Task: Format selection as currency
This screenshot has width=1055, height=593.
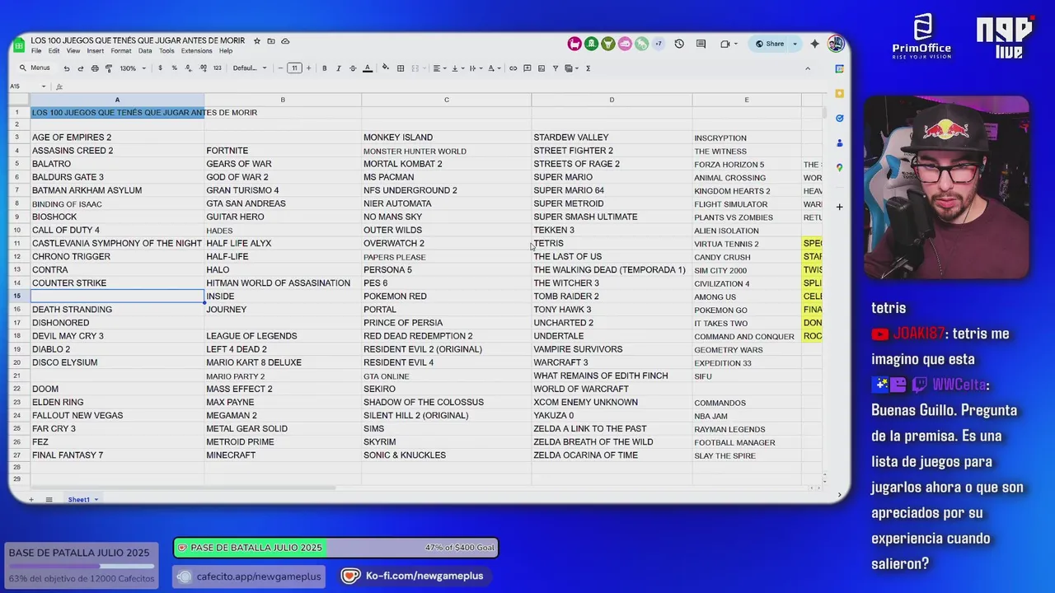Action: click(160, 68)
